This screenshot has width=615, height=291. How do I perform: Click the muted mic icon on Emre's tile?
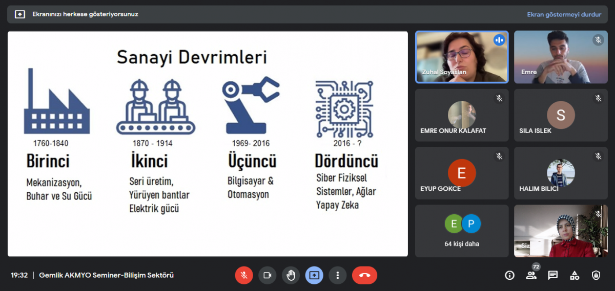(598, 40)
